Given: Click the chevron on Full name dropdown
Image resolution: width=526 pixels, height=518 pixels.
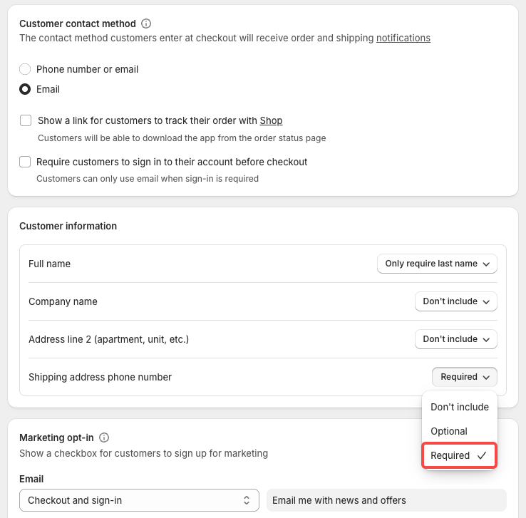Looking at the screenshot, I should coord(486,264).
